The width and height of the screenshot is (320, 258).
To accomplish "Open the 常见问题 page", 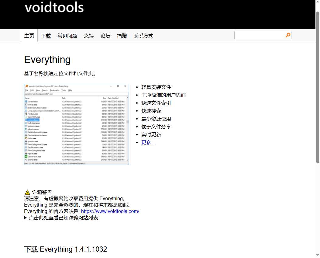I will [x=67, y=36].
